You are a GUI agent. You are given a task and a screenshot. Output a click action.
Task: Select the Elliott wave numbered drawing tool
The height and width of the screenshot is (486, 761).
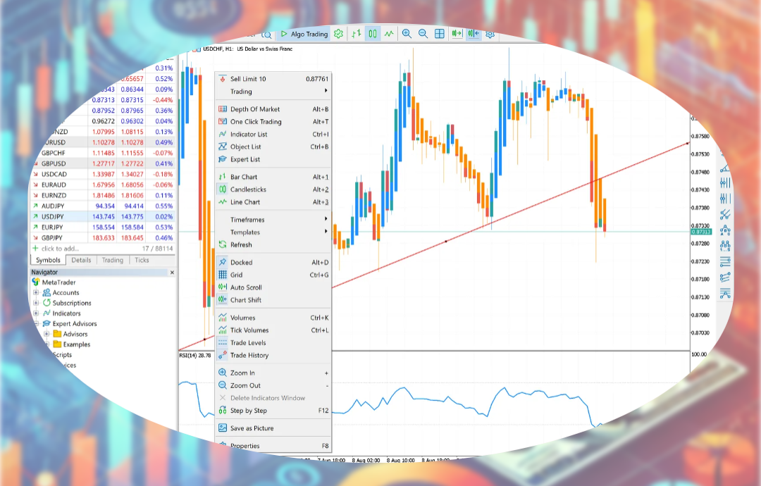click(725, 245)
